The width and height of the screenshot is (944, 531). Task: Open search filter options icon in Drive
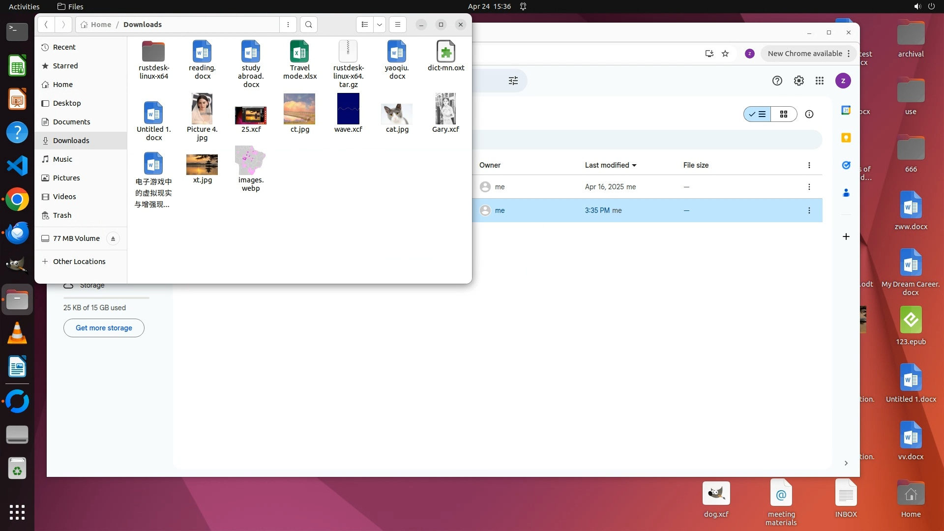[x=513, y=81]
